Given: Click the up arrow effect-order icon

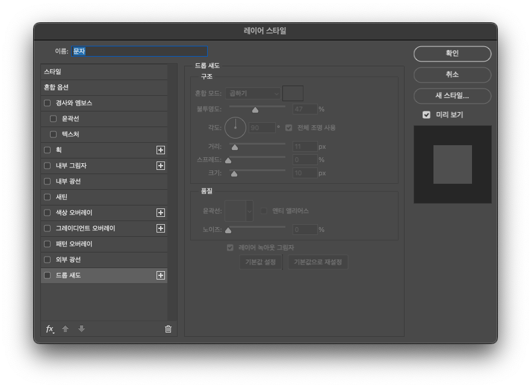Looking at the screenshot, I should pos(65,329).
